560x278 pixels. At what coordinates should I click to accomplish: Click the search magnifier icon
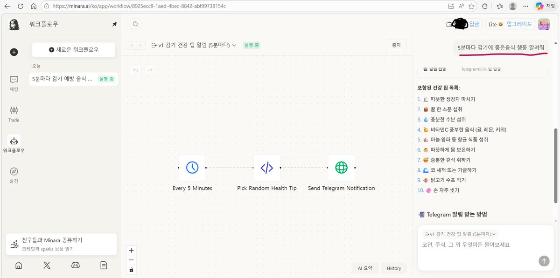135,24
